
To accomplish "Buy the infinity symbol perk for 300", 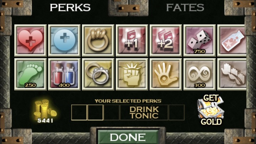I will coord(199,74).
